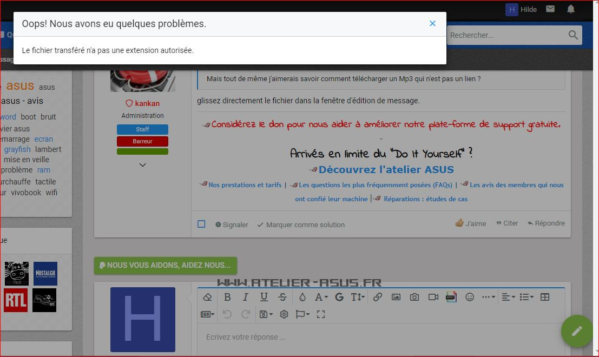Open the smiley emoji picker
The image size is (599, 357).
tap(470, 297)
